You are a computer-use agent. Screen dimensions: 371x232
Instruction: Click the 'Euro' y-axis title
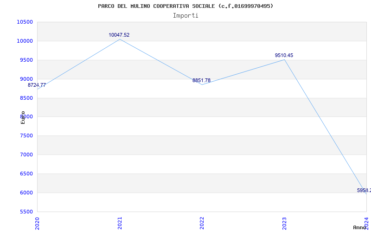23,117
